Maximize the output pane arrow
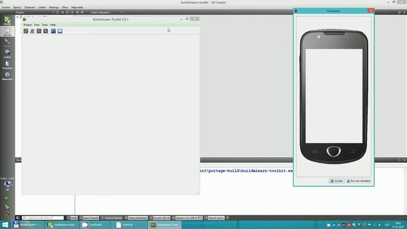This screenshot has width=407, height=229. tap(399, 160)
